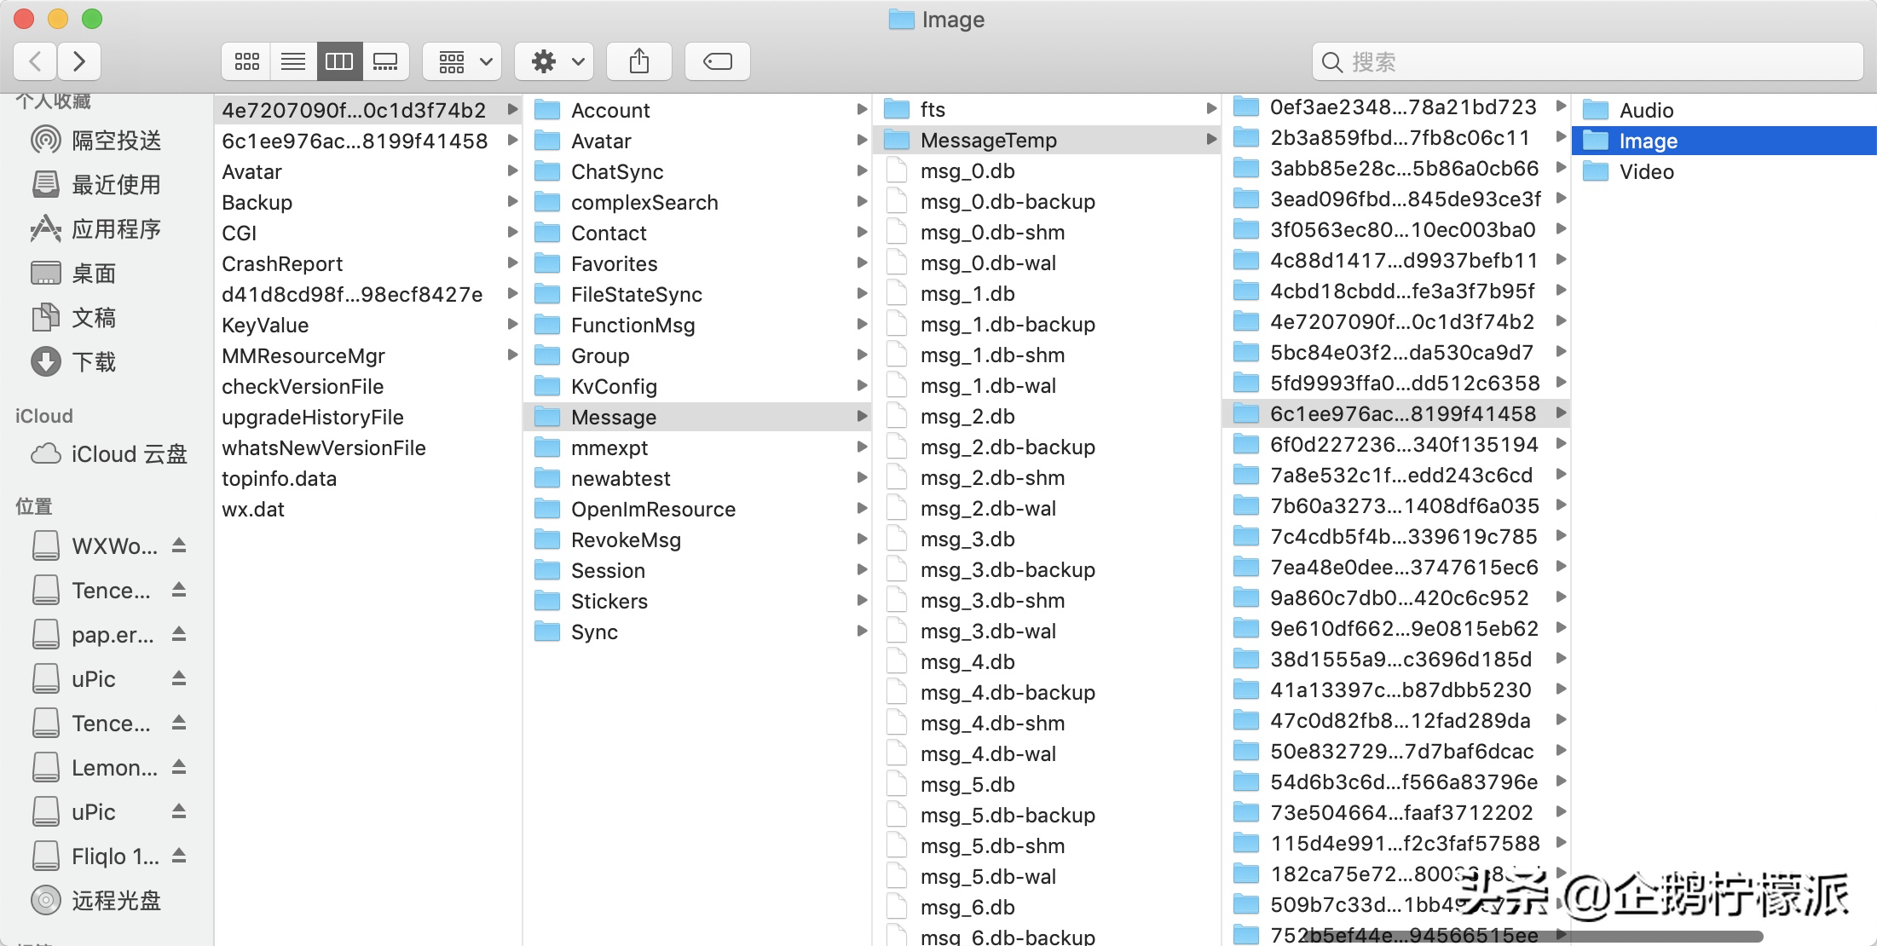Expand the 7a8e532c1f...edd243c6cd folder arrow

click(1561, 475)
